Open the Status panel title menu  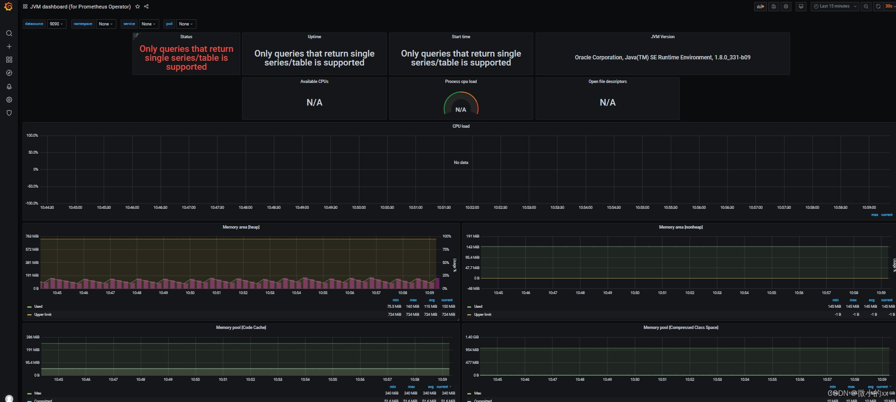tap(186, 37)
